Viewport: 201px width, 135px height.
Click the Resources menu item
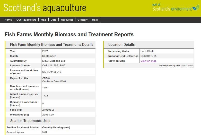(x=67, y=20)
